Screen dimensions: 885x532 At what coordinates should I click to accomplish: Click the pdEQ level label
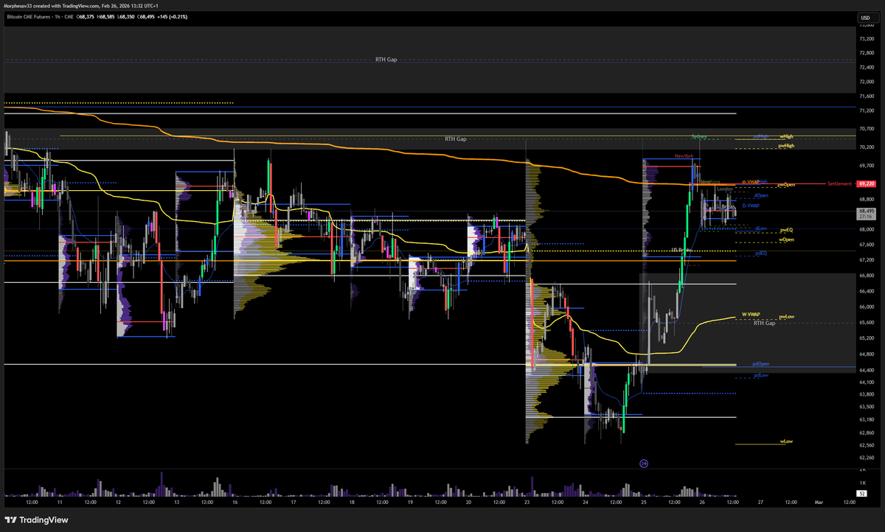coord(761,253)
